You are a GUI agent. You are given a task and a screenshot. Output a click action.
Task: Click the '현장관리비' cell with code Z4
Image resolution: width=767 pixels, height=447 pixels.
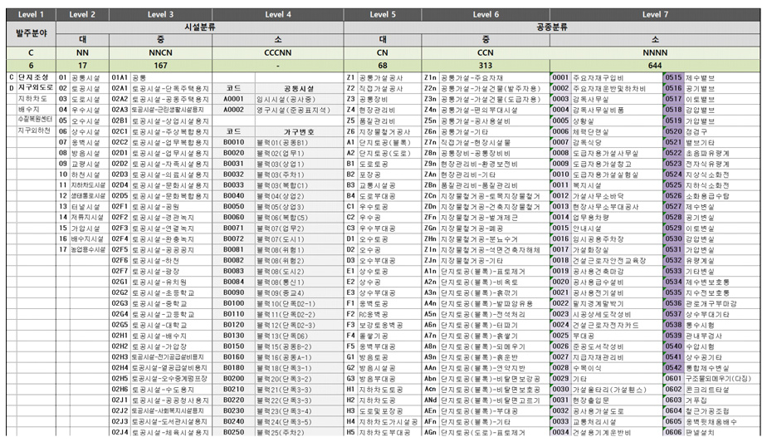[389, 110]
